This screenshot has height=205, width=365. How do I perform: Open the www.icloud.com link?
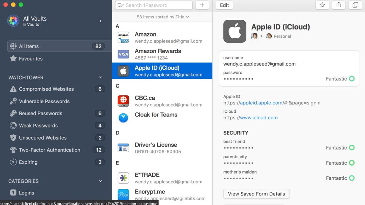[x=259, y=118]
